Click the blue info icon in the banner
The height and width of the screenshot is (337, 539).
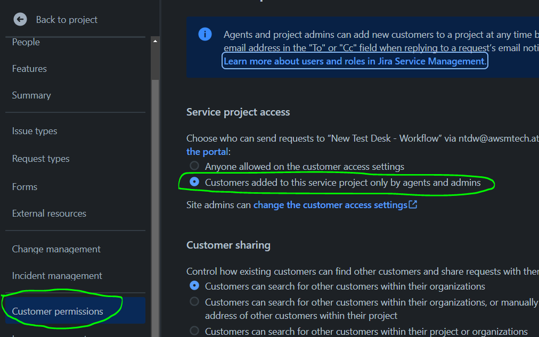tap(205, 34)
